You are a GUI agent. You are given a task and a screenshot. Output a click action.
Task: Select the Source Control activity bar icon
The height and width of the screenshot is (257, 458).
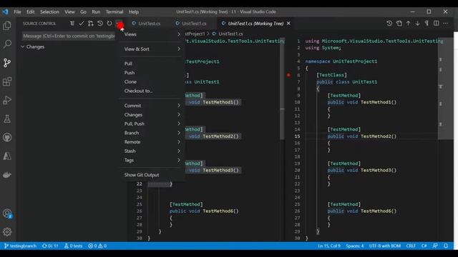coord(7,63)
